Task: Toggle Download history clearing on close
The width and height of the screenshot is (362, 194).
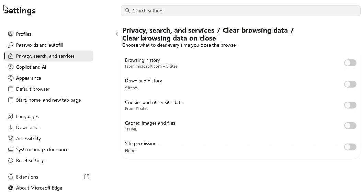Action: (x=350, y=84)
